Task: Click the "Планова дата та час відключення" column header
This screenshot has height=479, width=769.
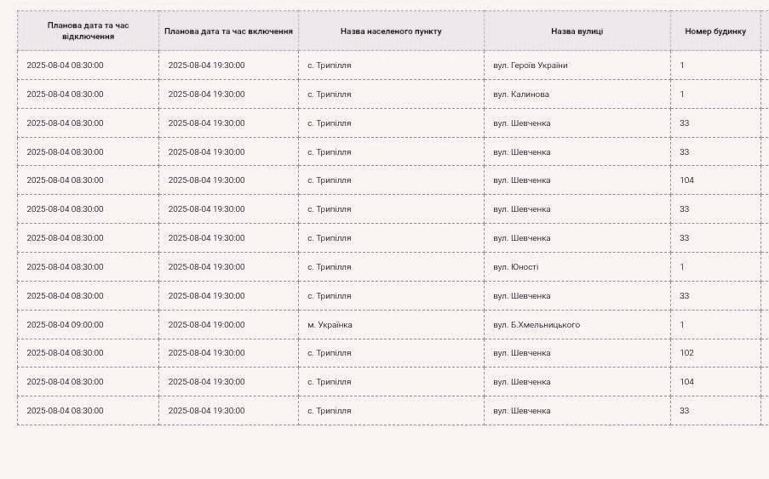Action: 88,31
